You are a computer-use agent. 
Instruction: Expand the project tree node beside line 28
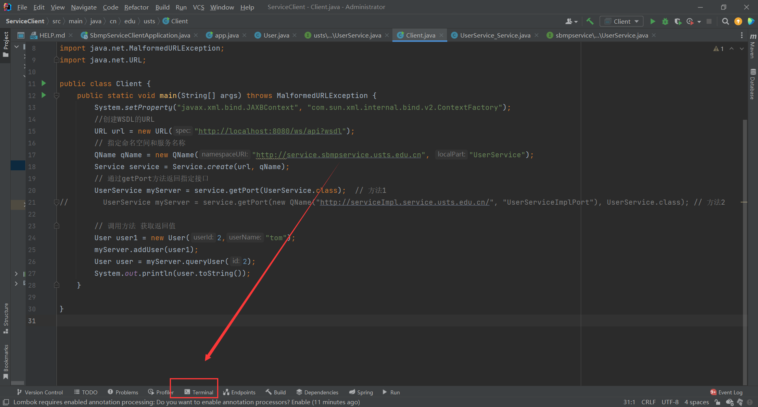click(16, 283)
